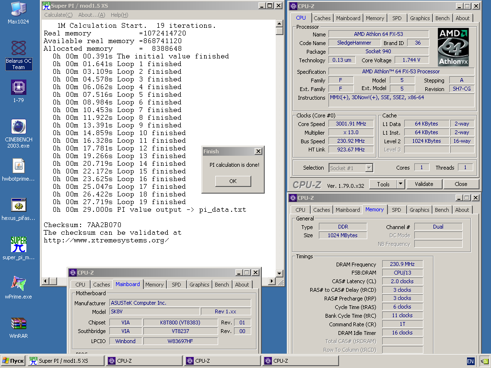Select the hexus_pifast desktop icon
This screenshot has height=368, width=491.
[19, 209]
